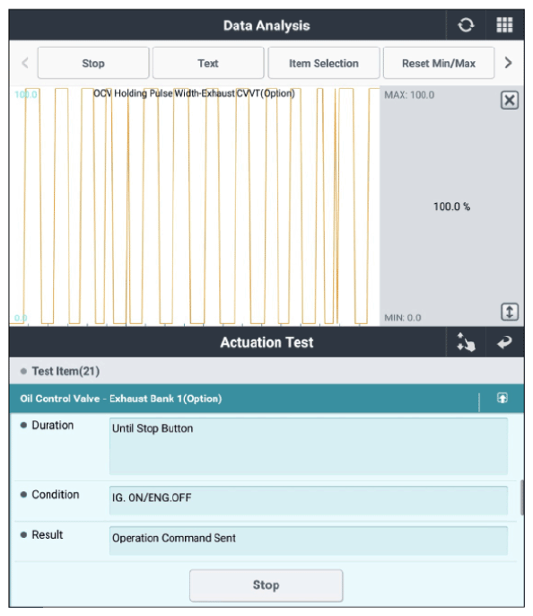Show previous toolbar buttons with left chevron

click(25, 63)
